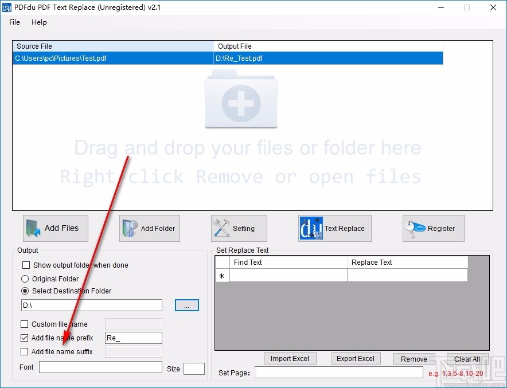507x388 pixels.
Task: Click the Remove button
Action: pos(414,358)
